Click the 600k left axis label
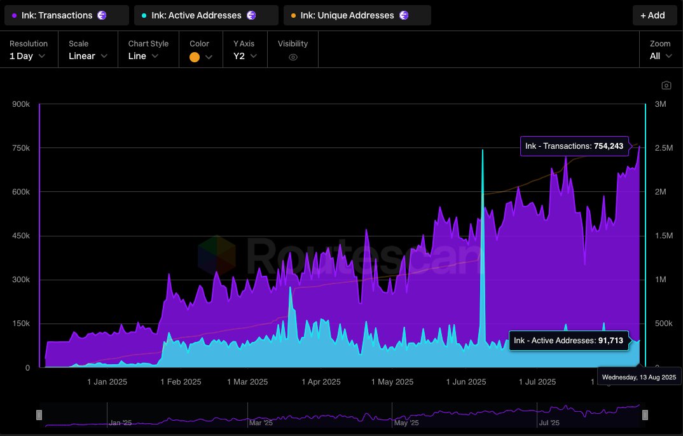This screenshot has height=436, width=683. click(x=21, y=192)
